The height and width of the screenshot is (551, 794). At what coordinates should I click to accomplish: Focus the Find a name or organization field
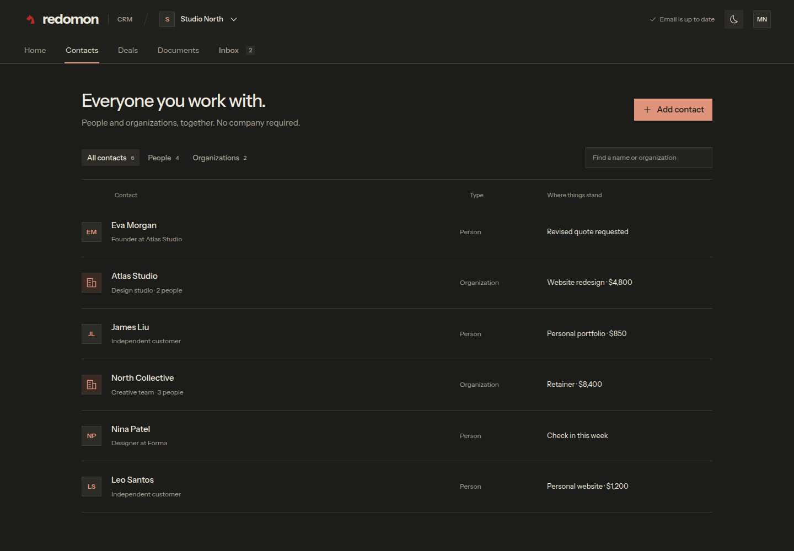(x=649, y=158)
